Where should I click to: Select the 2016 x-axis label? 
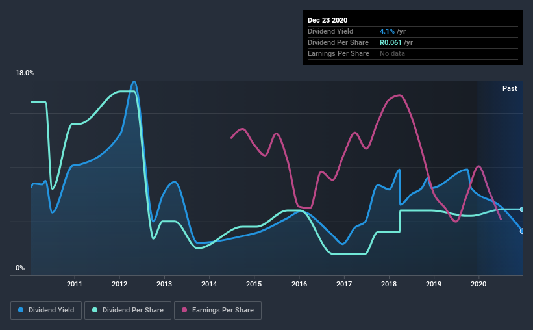[299, 284]
